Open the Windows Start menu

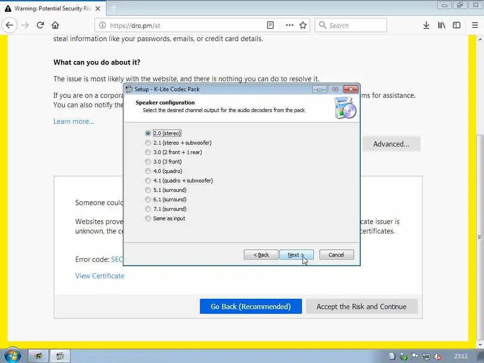point(12,355)
